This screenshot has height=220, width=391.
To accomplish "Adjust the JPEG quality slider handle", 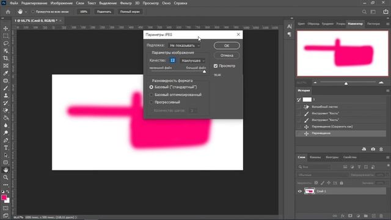I will click(x=204, y=71).
